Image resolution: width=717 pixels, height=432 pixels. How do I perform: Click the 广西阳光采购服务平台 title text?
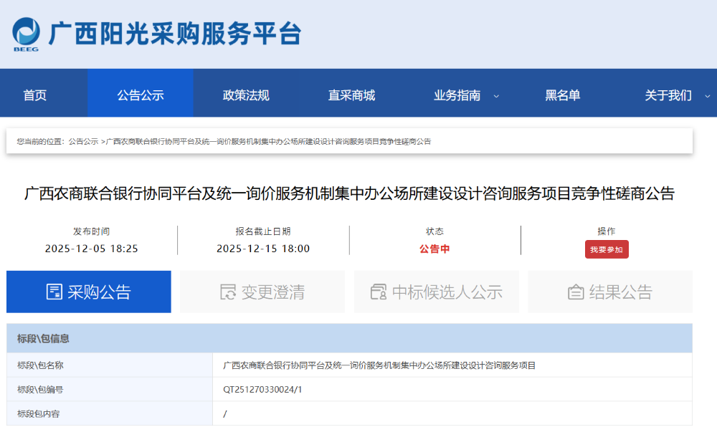click(x=175, y=33)
